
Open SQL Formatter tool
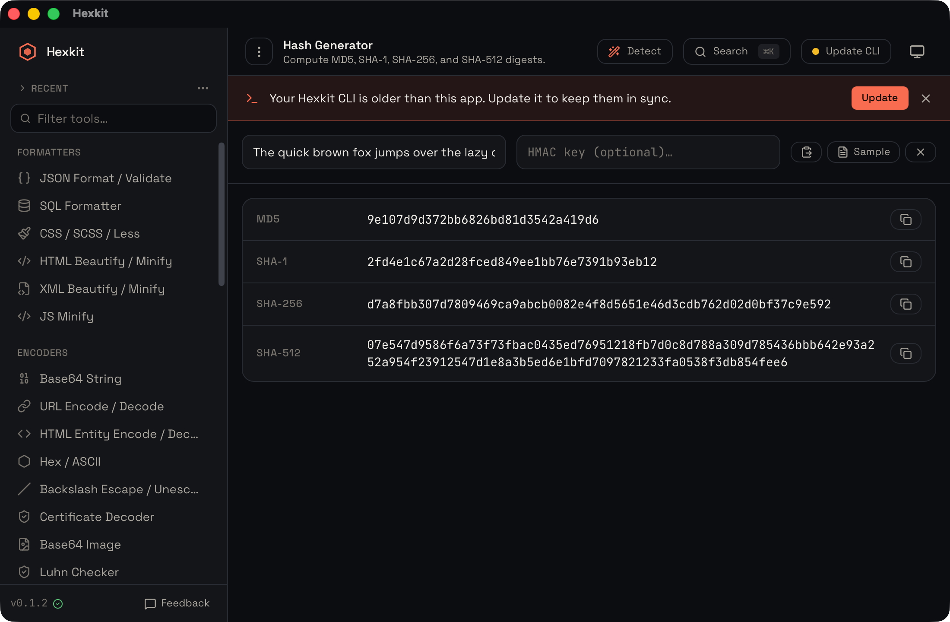click(x=114, y=206)
